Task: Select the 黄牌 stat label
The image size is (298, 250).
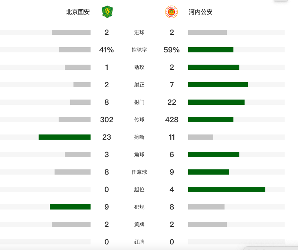Action: coord(139,224)
